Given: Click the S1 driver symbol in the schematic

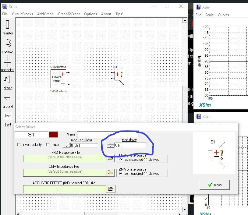Looking at the screenshot, I should 118,76.
